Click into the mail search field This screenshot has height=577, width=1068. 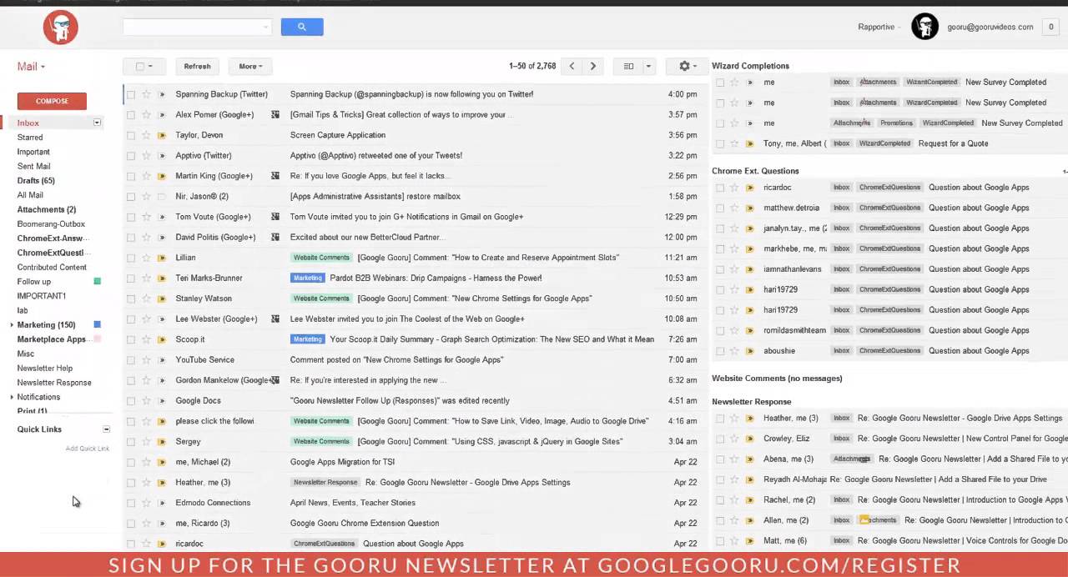pyautogui.click(x=194, y=27)
